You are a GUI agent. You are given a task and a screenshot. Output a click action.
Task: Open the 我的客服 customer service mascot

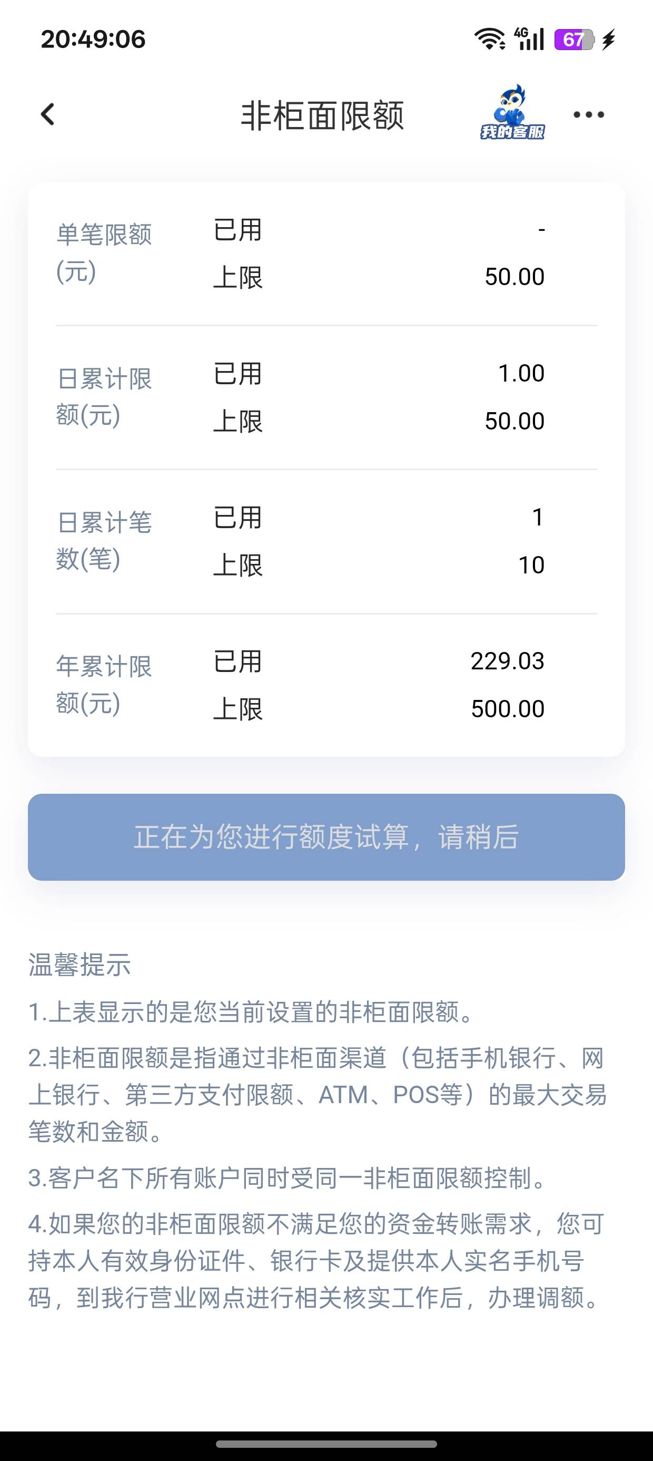[x=512, y=113]
